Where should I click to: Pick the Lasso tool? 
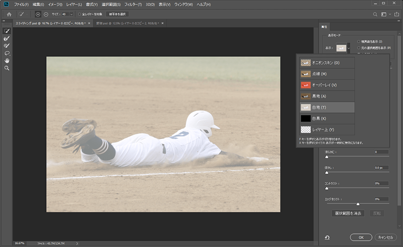click(7, 53)
